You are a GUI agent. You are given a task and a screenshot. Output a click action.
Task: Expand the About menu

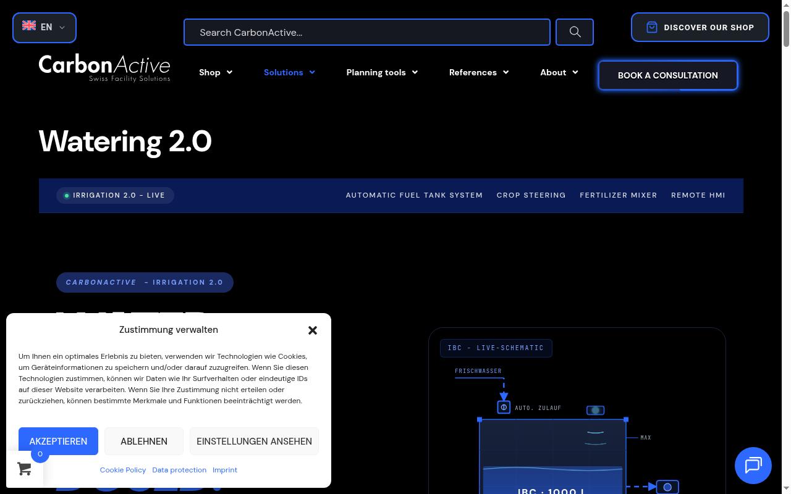pos(559,72)
